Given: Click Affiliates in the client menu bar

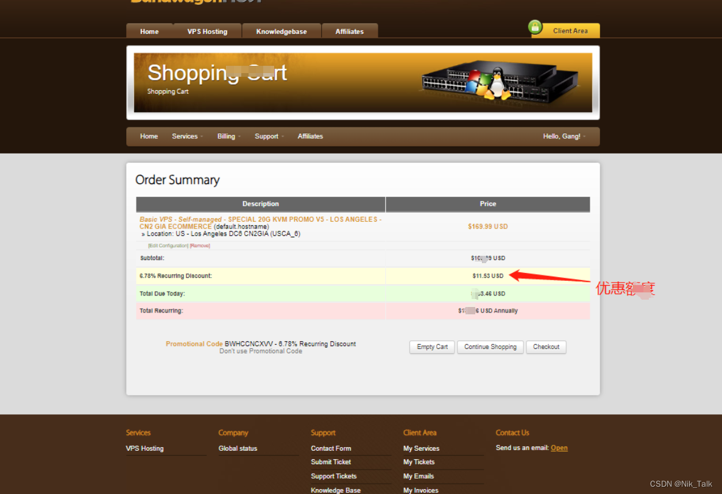Looking at the screenshot, I should pyautogui.click(x=310, y=136).
